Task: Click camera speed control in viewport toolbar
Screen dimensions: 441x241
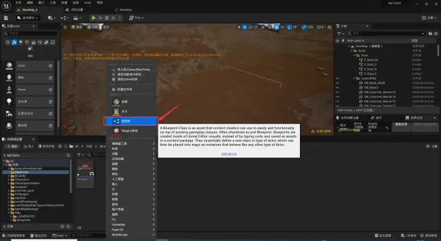Action: click(x=320, y=27)
